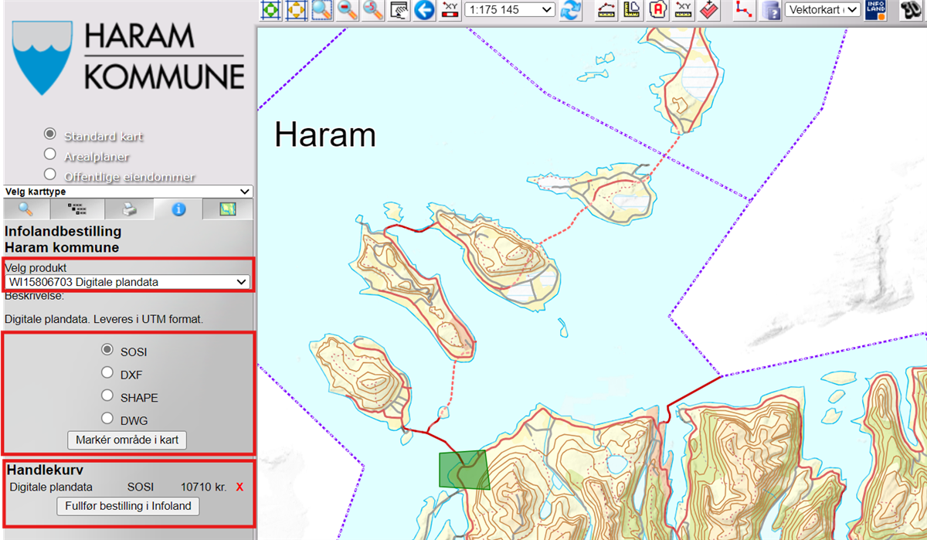Click the zoom out magnifier tool

tap(348, 10)
